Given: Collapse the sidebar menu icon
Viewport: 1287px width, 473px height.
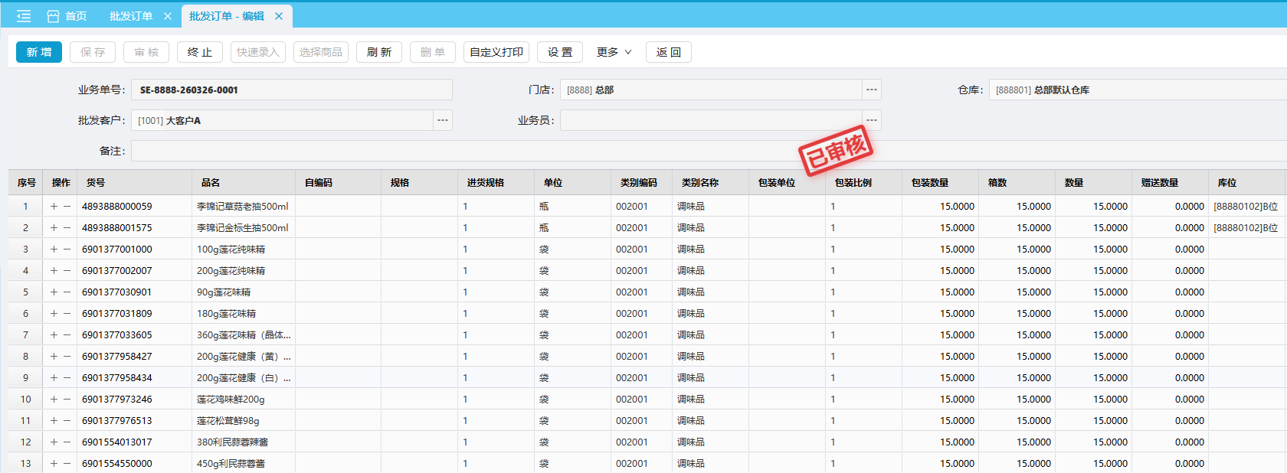Looking at the screenshot, I should click(24, 16).
